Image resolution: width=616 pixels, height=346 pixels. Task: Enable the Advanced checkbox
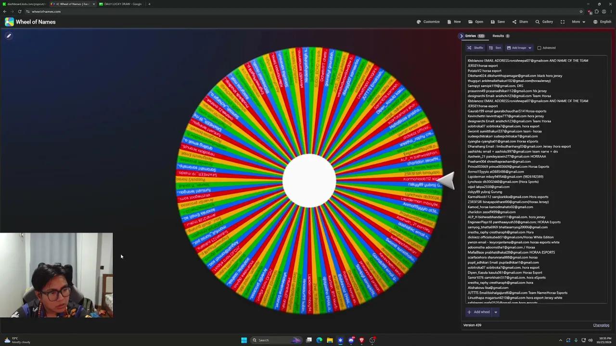(539, 48)
